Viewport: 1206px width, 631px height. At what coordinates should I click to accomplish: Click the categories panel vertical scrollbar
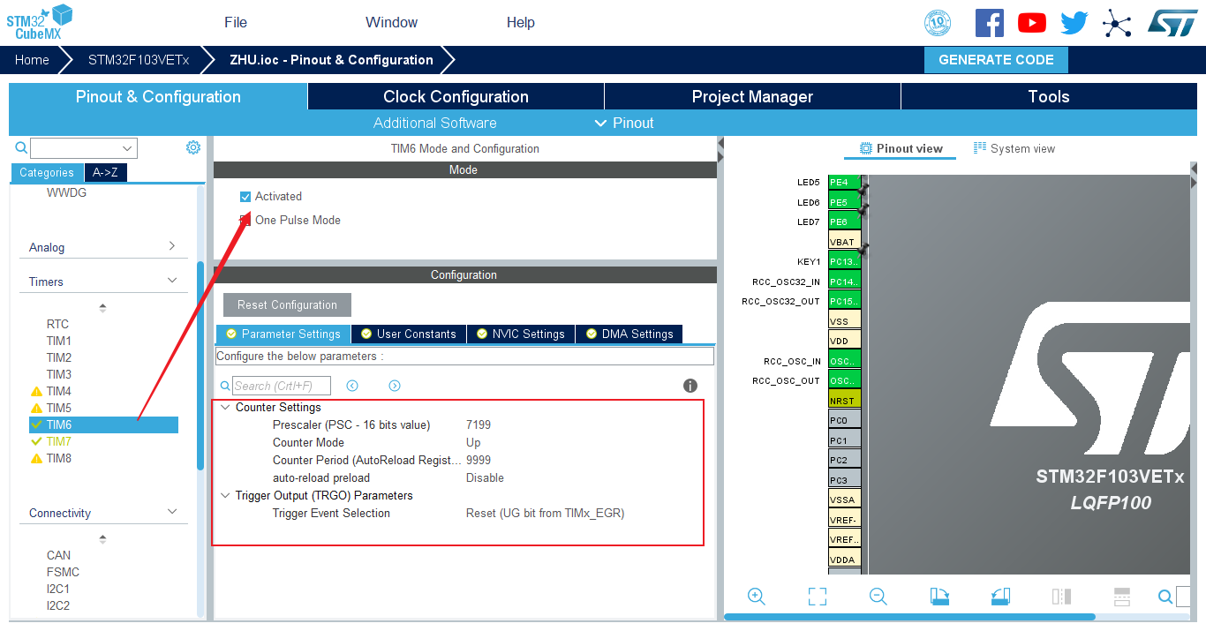pyautogui.click(x=200, y=365)
